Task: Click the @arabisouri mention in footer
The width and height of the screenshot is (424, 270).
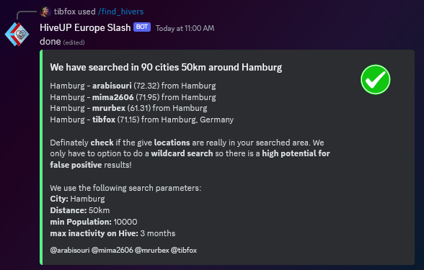Action: (x=70, y=251)
